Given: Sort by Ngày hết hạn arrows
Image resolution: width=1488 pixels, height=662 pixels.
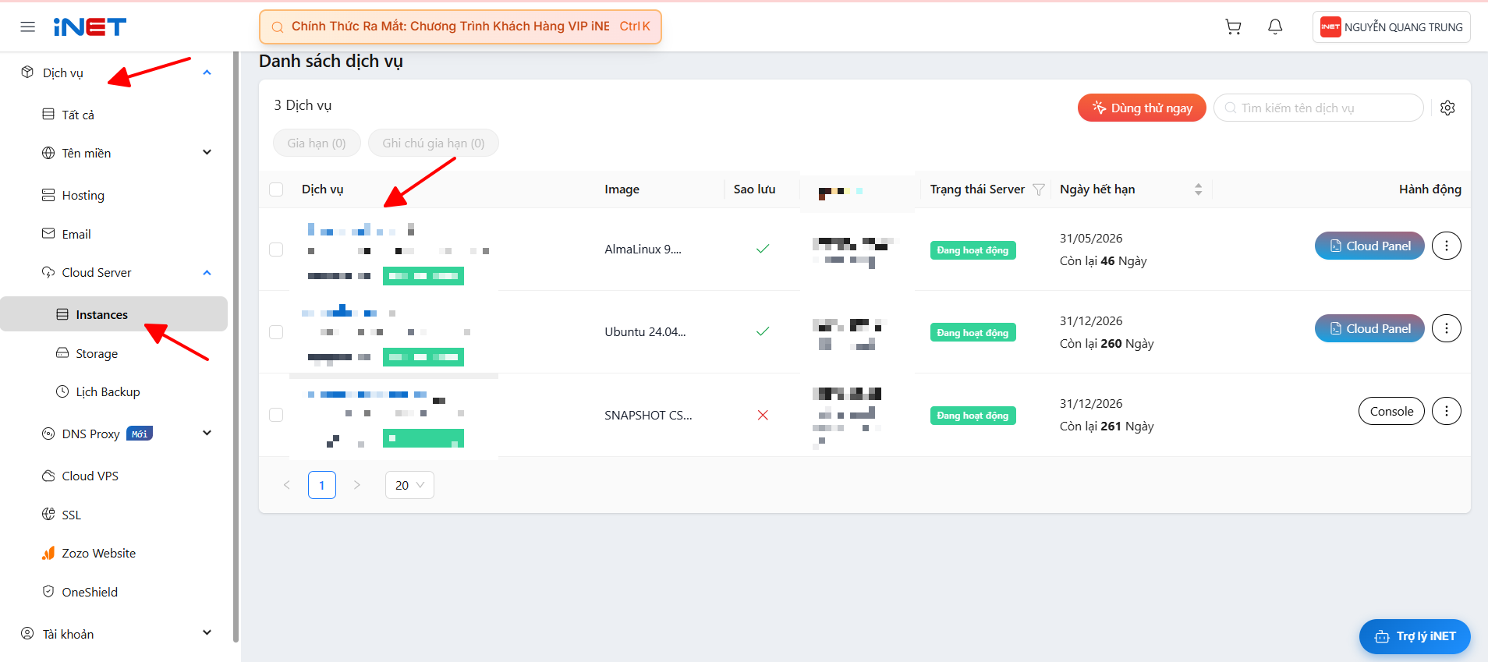Looking at the screenshot, I should tap(1199, 189).
